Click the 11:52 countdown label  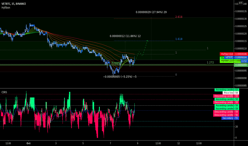244,61
